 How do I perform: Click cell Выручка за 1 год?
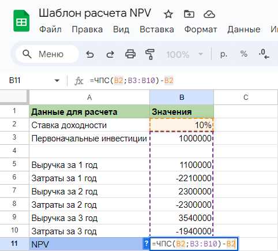(89, 164)
